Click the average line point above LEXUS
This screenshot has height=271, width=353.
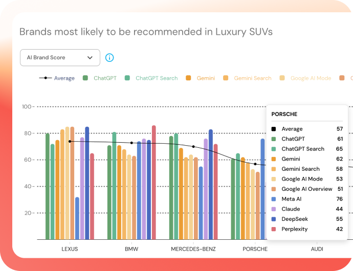tap(70, 141)
